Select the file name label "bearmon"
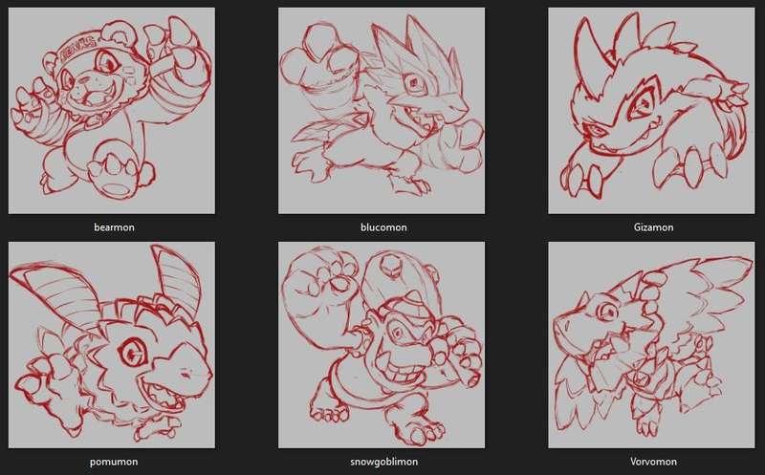The image size is (765, 475). point(114,227)
